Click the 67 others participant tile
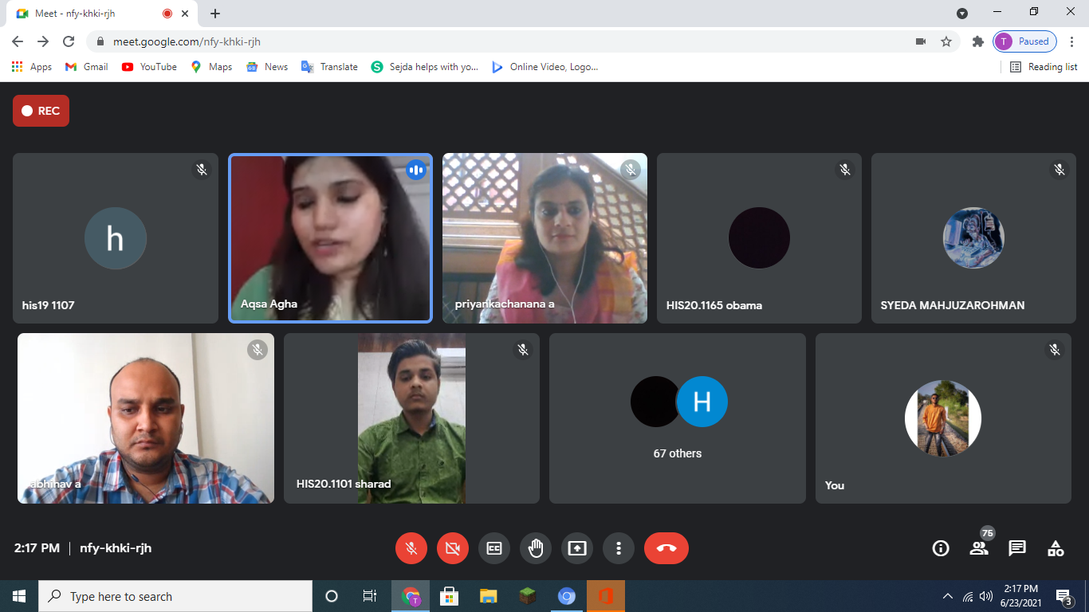The image size is (1089, 612). [678, 418]
